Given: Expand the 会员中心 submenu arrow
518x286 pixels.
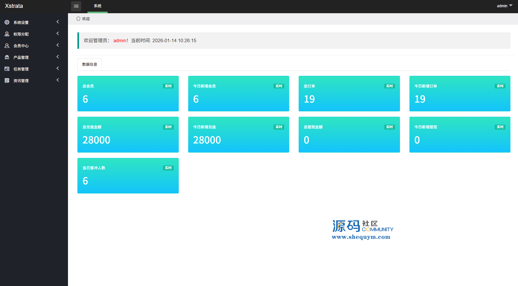Looking at the screenshot, I should click(58, 45).
